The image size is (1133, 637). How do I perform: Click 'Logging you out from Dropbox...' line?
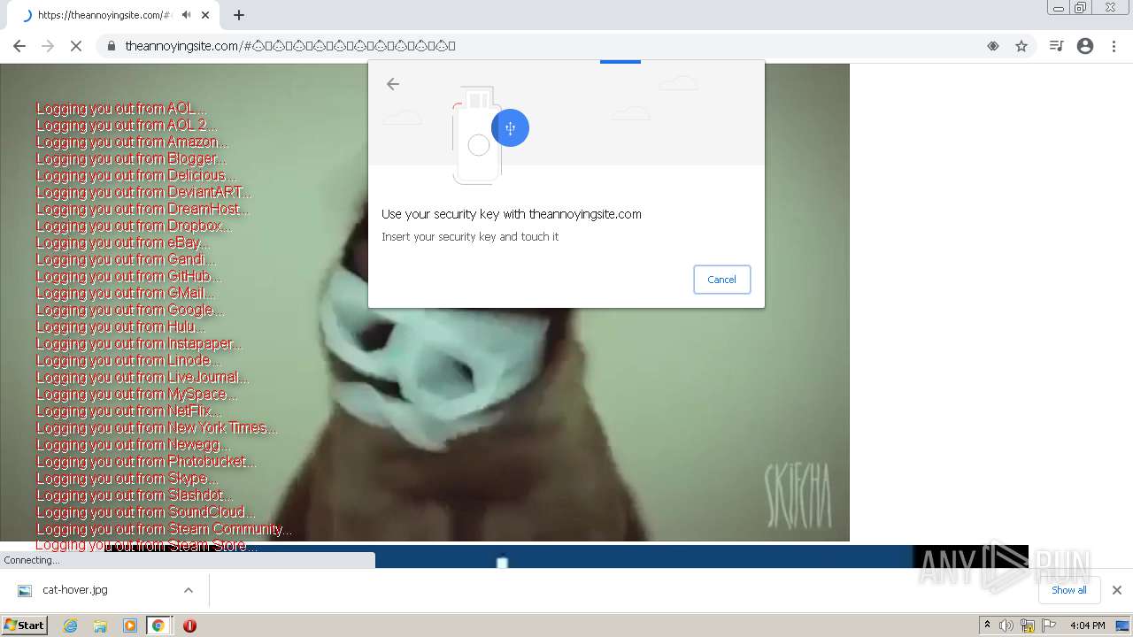tap(134, 226)
